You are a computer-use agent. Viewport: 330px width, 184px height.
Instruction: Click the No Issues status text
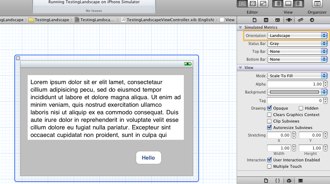pos(94,11)
